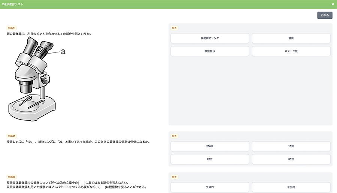The height and width of the screenshot is (193, 337).
Task: Click the label 'a' on the microscope
Action: [63, 51]
